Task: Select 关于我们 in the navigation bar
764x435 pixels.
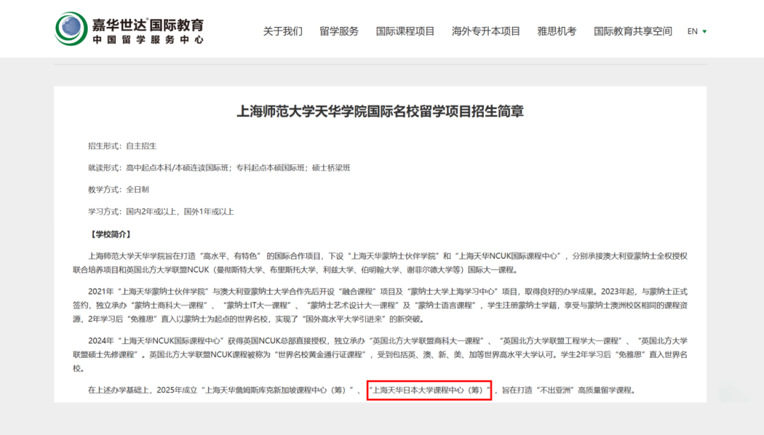Action: coord(283,31)
